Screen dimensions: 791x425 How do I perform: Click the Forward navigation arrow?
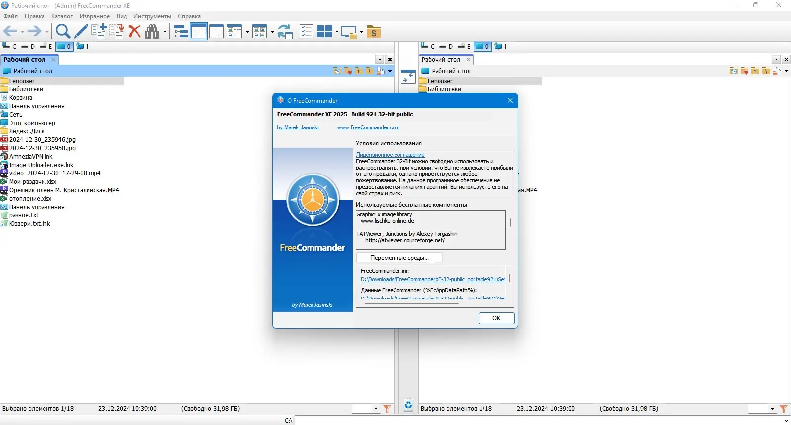click(35, 32)
